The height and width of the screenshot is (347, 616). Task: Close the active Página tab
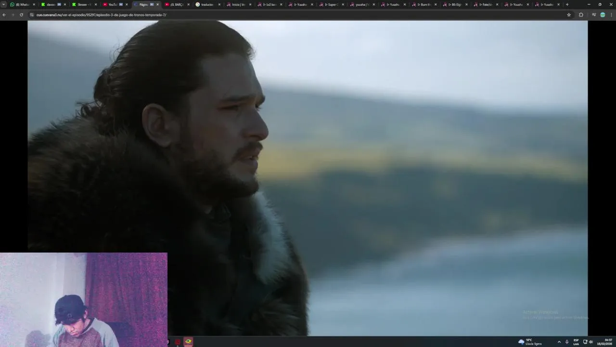pos(157,4)
